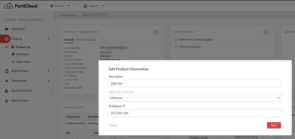The width and height of the screenshot is (295, 139).
Task: Click the Dashboard sidebar icon
Action: point(7,29)
